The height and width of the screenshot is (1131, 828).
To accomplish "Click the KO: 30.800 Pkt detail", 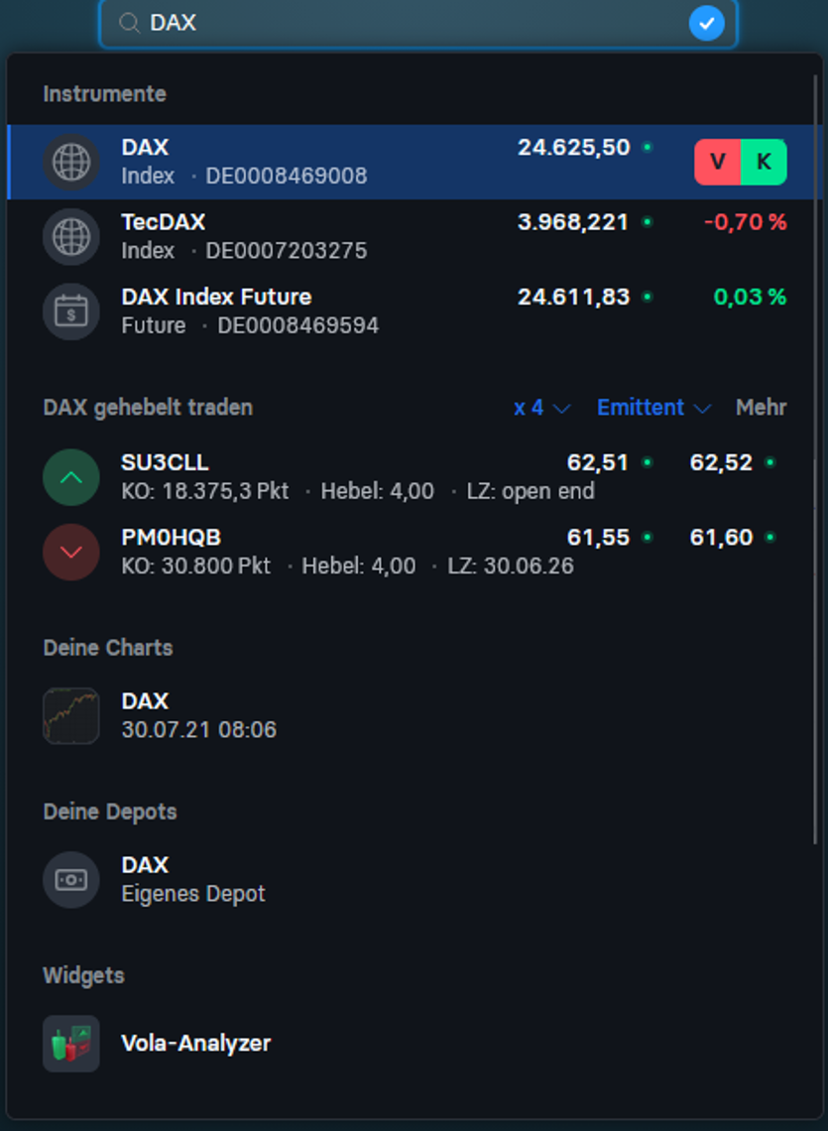I will tap(195, 566).
